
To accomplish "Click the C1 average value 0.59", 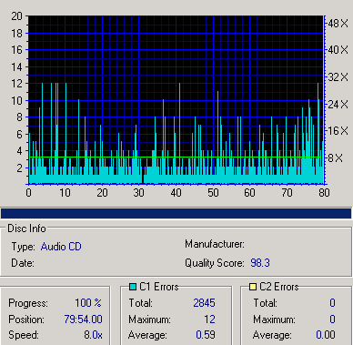I will 206,335.
